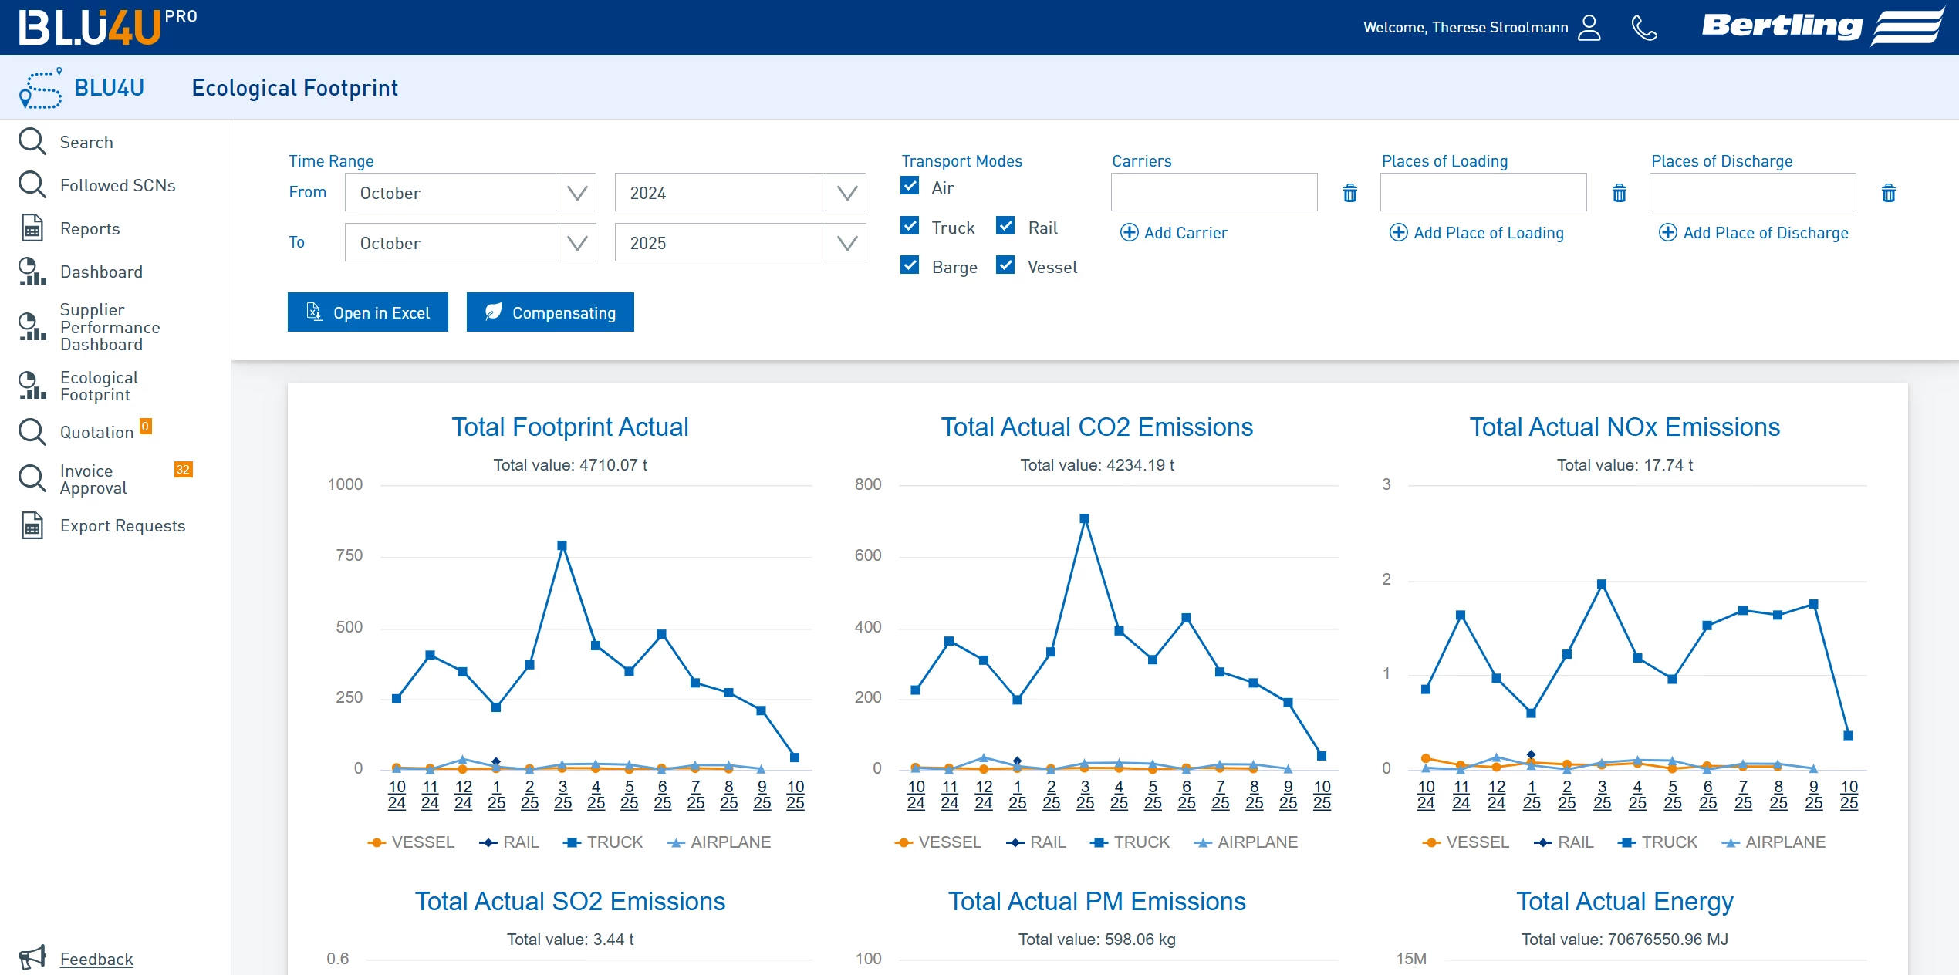Viewport: 1959px width, 975px height.
Task: Click the Export Requests sidebar icon
Action: tap(32, 525)
